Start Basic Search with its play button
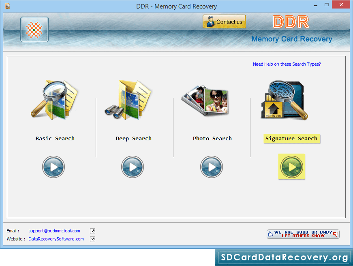The height and width of the screenshot is (266, 353). pyautogui.click(x=53, y=167)
